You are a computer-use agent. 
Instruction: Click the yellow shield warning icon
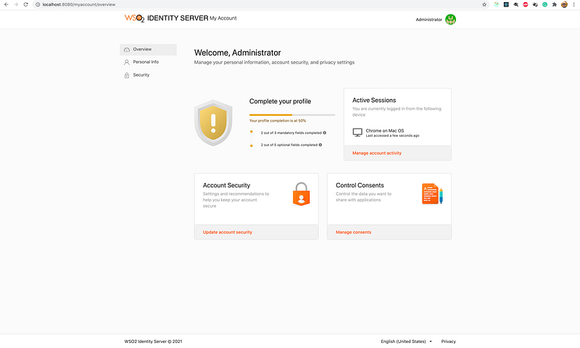point(213,122)
